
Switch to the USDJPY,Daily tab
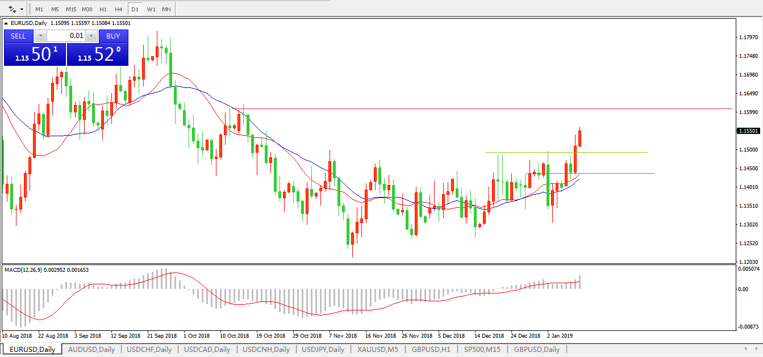click(323, 349)
